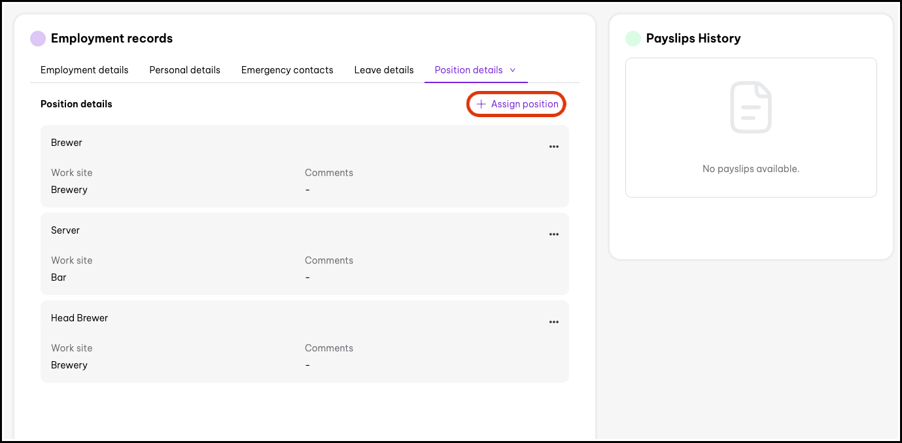Open the Server position three-dot menu

tap(554, 234)
